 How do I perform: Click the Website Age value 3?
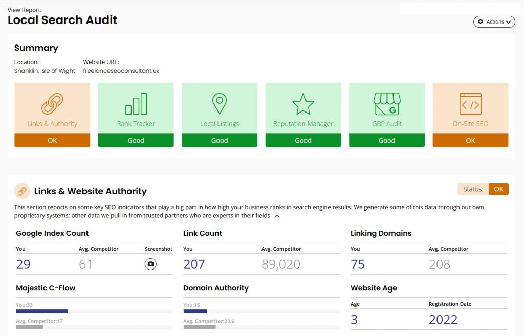tap(354, 320)
